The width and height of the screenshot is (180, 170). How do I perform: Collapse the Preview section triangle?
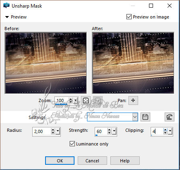pyautogui.click(x=7, y=17)
